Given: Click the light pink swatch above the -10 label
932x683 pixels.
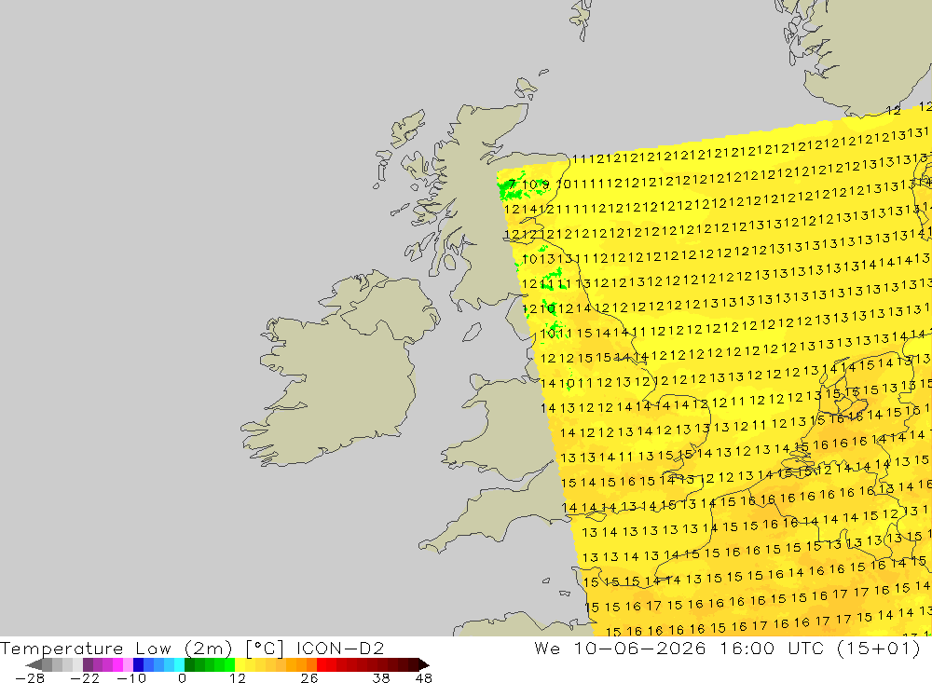Looking at the screenshot, I should click(129, 664).
